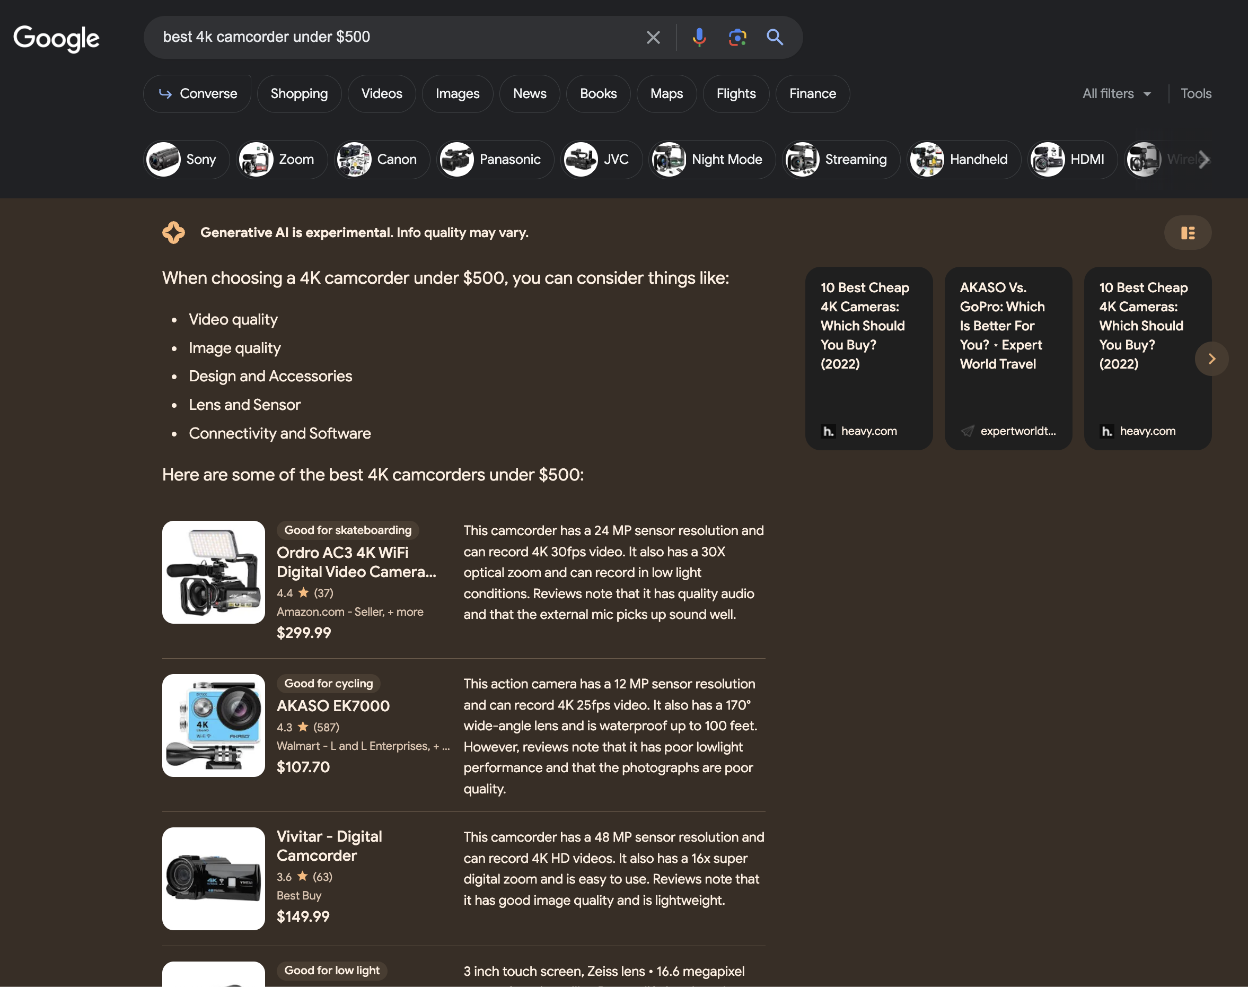Open the Tools option
Screen dimensions: 1248x987
point(1196,94)
